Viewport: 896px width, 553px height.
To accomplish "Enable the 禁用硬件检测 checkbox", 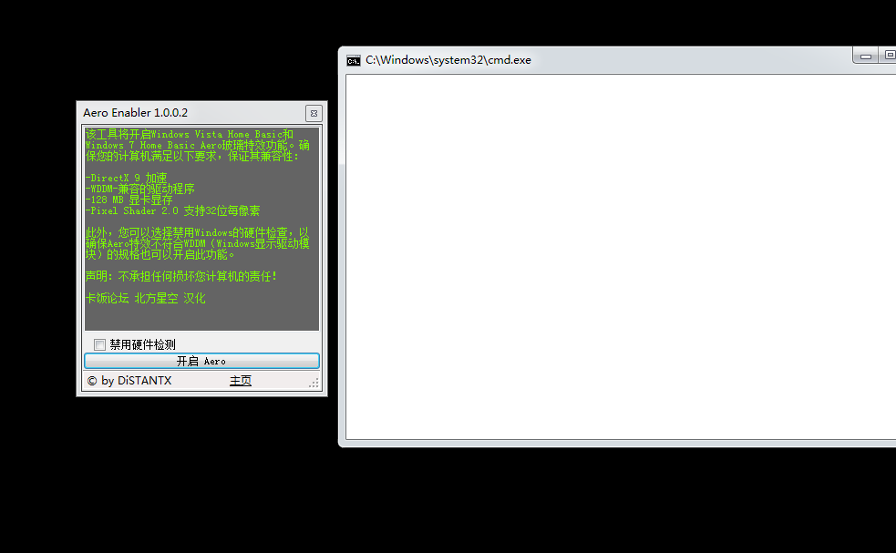I will 100,344.
